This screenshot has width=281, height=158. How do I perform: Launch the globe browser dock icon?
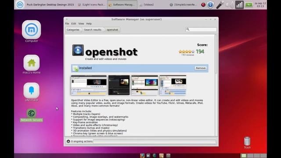coord(155,155)
